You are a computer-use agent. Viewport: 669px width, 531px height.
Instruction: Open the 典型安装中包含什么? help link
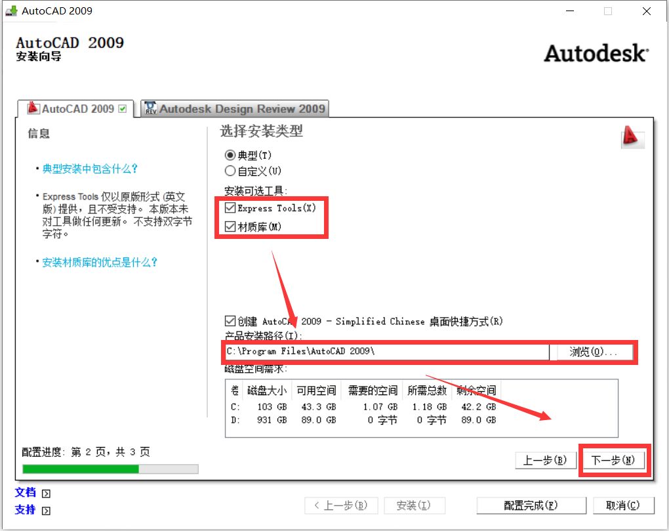[90, 169]
